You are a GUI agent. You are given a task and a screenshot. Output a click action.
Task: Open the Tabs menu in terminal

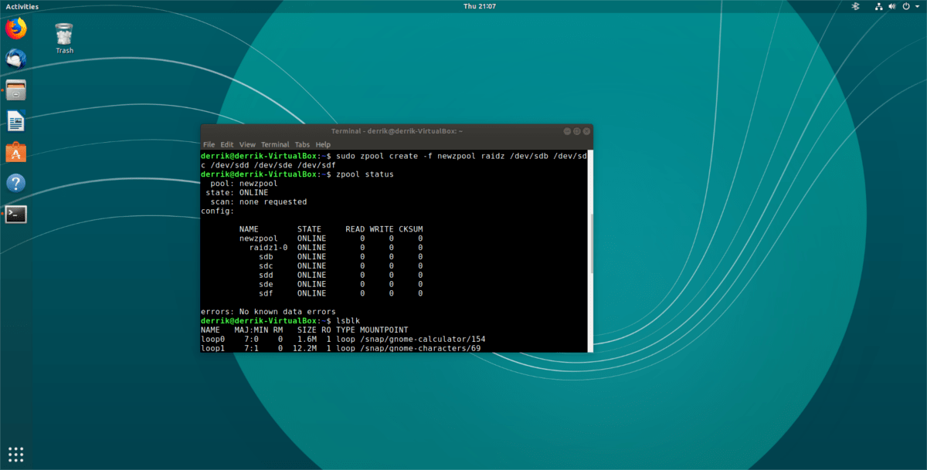pyautogui.click(x=302, y=144)
